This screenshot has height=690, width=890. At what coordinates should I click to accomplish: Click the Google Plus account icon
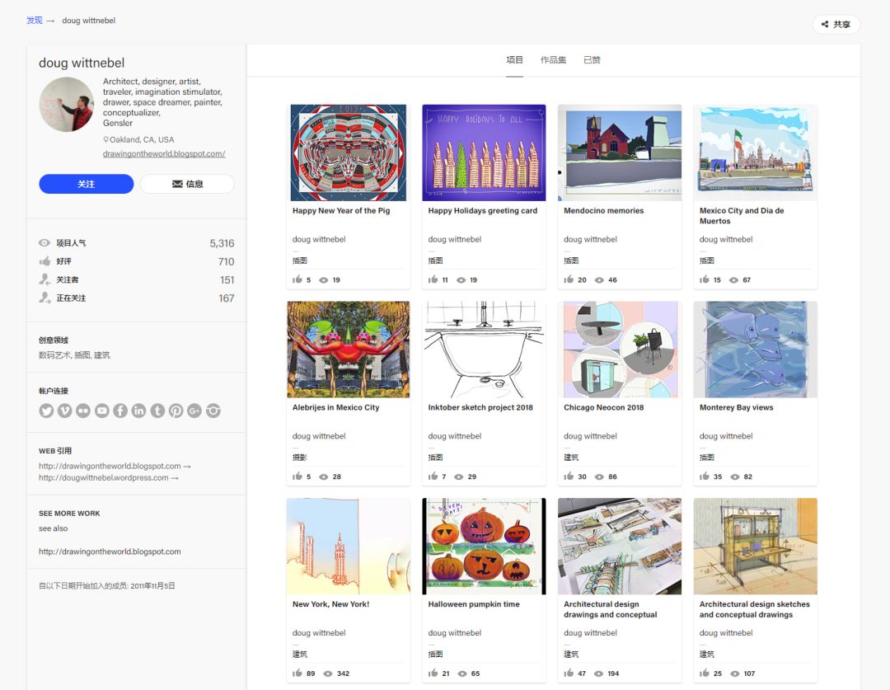(x=194, y=411)
